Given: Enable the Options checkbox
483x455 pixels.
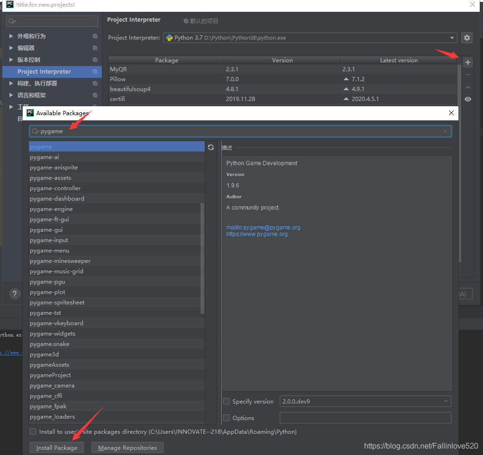Looking at the screenshot, I should click(x=226, y=418).
